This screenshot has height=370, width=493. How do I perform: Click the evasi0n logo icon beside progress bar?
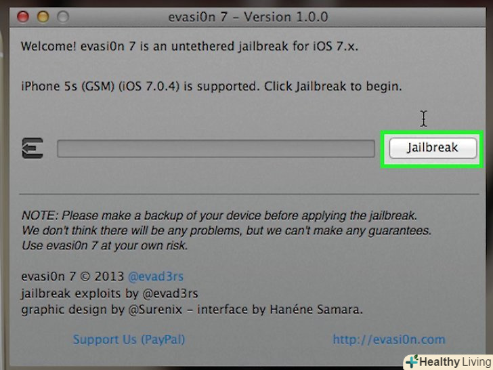click(x=33, y=148)
